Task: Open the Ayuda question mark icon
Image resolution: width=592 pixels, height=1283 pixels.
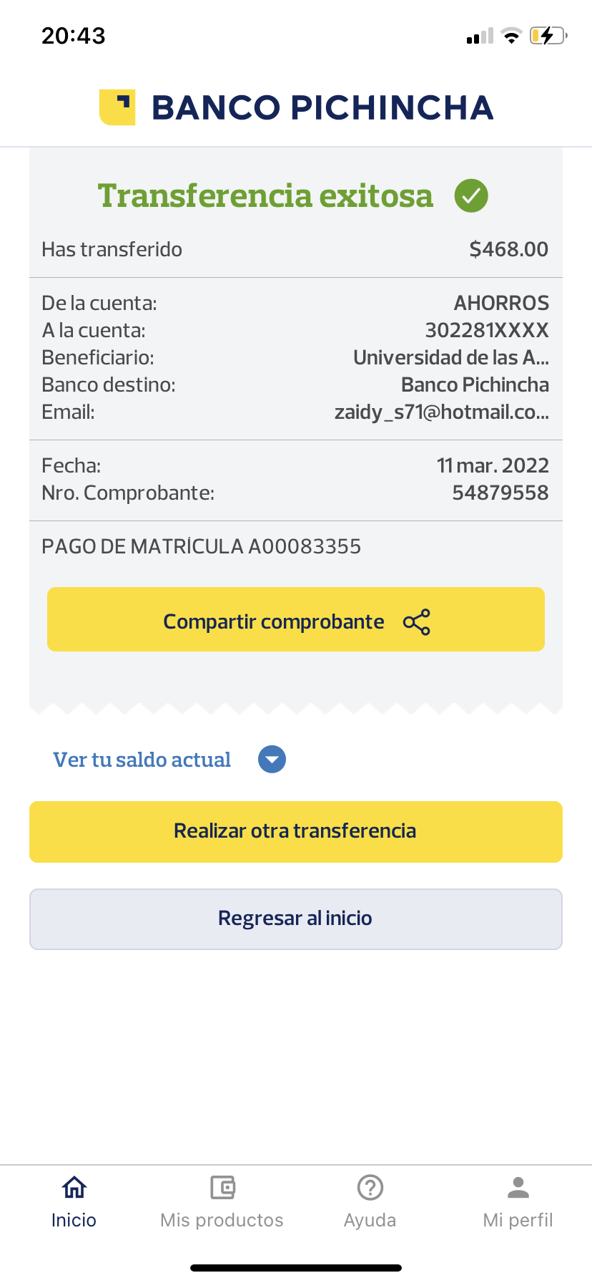Action: 370,1188
